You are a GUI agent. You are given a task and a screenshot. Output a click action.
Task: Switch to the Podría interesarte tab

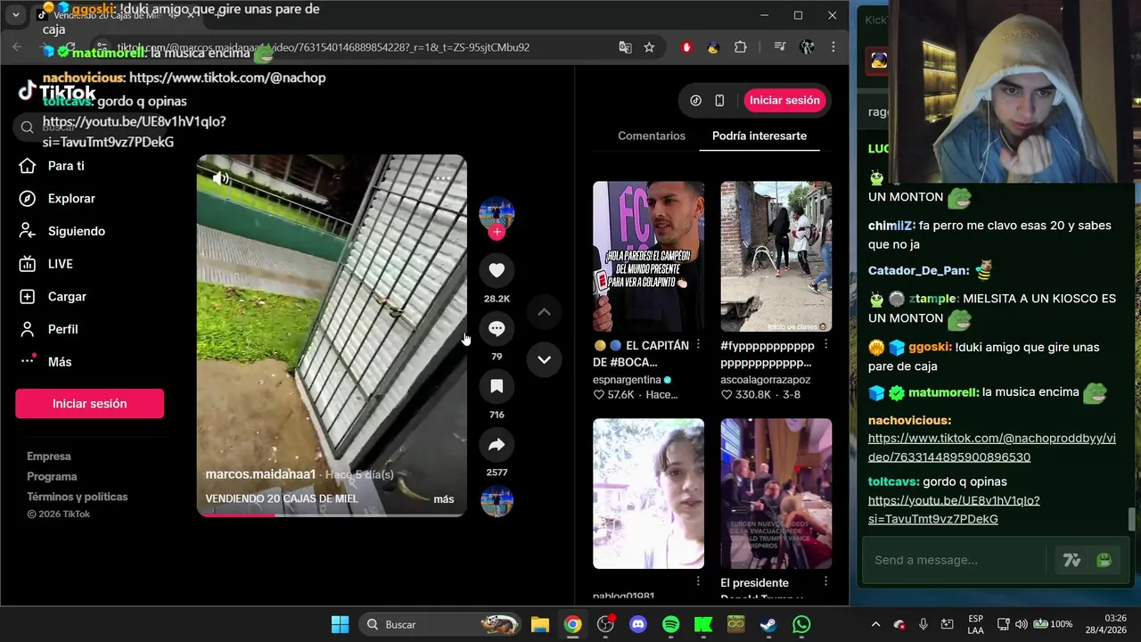point(759,136)
